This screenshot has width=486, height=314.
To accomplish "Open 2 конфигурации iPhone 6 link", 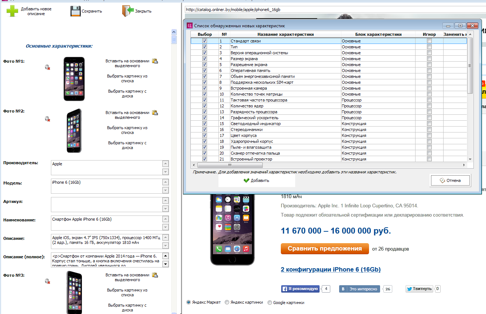I will pyautogui.click(x=331, y=270).
